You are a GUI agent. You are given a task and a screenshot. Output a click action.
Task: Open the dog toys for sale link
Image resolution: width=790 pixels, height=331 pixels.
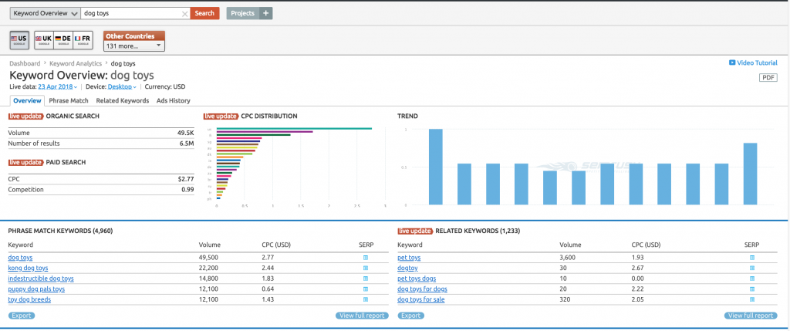pos(421,300)
